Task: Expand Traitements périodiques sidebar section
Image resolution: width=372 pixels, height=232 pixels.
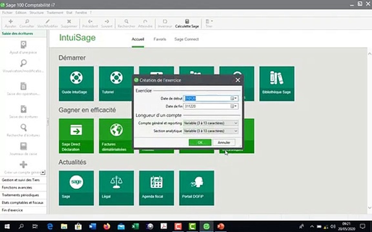Action: point(23,195)
